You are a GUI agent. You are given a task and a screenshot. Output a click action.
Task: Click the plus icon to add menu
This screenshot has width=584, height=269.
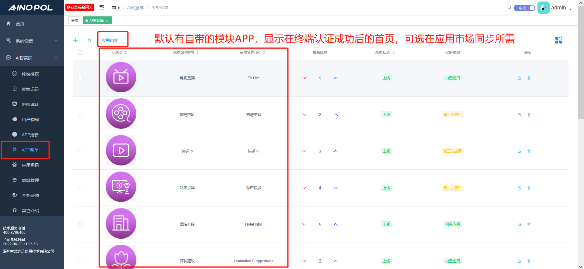pos(75,40)
